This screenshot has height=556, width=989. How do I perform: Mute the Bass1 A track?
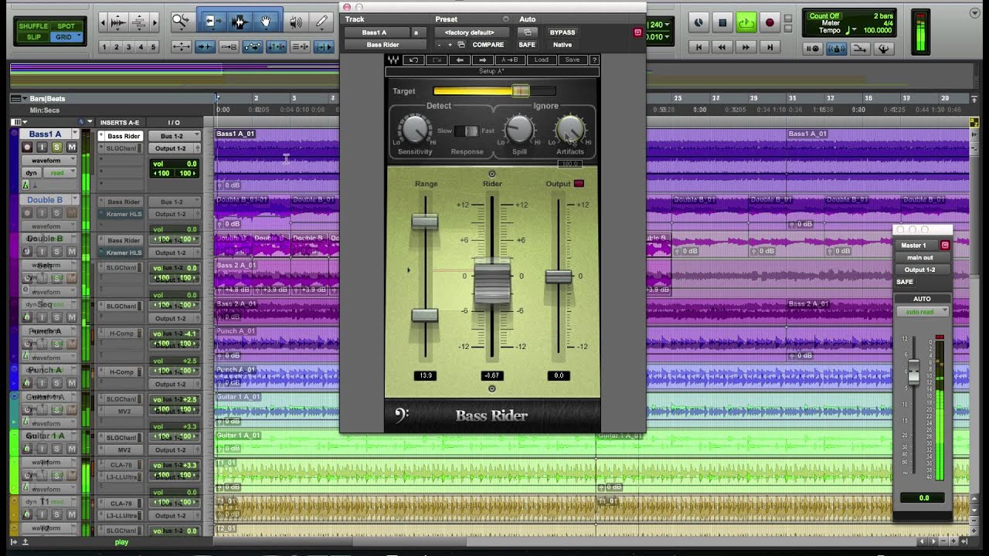[72, 147]
